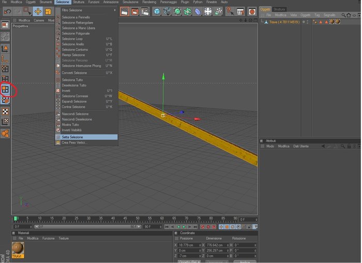The height and width of the screenshot is (263, 362).
Task: Open Dati Utente in Attributi panel
Action: pyautogui.click(x=301, y=147)
